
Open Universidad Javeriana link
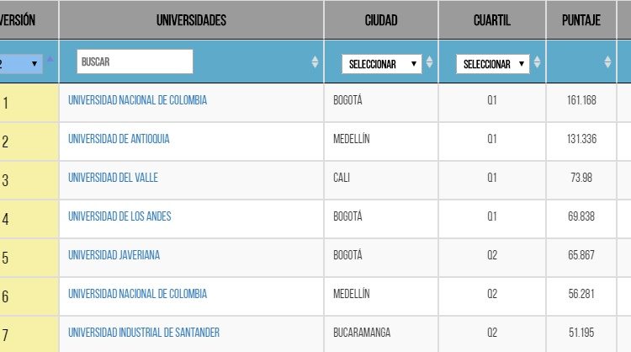(114, 255)
